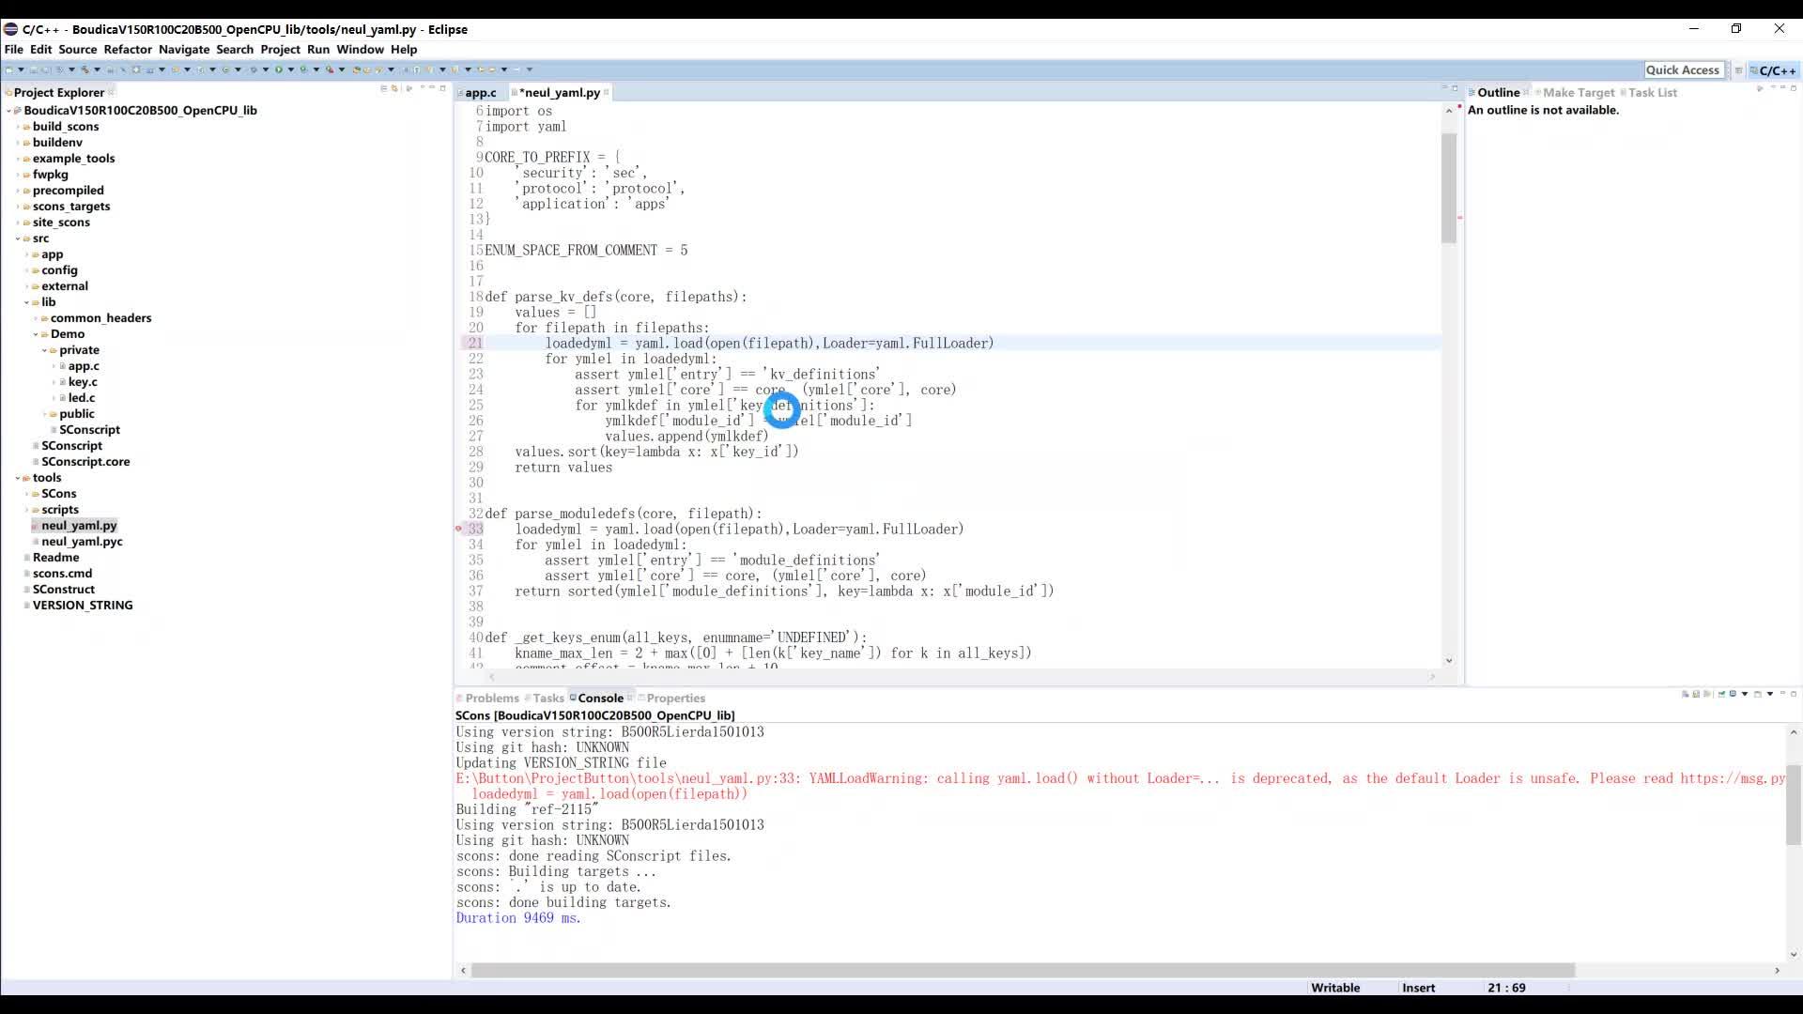1803x1014 pixels.
Task: Expand the tools/SCons folder
Action: 26,494
